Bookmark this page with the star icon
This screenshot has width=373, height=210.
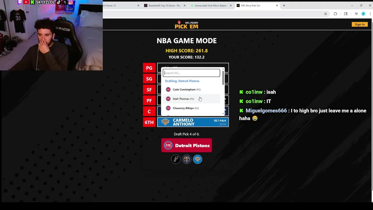coord(326,14)
